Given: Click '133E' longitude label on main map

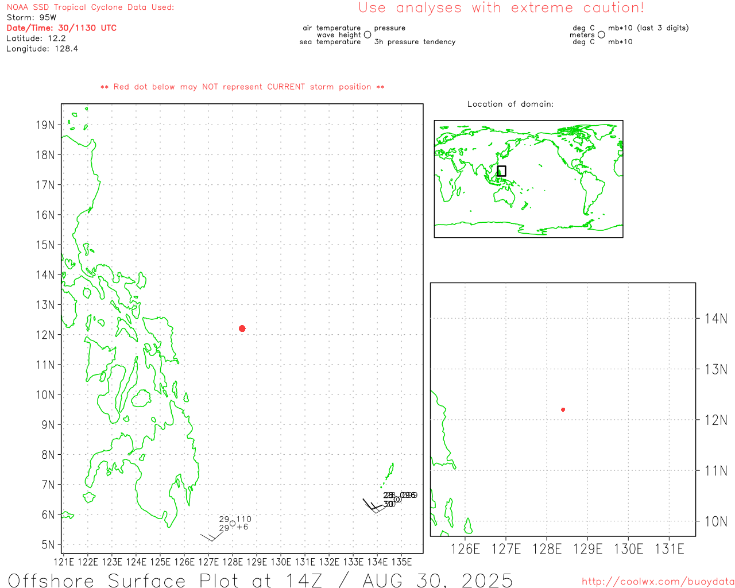Looking at the screenshot, I should (353, 562).
